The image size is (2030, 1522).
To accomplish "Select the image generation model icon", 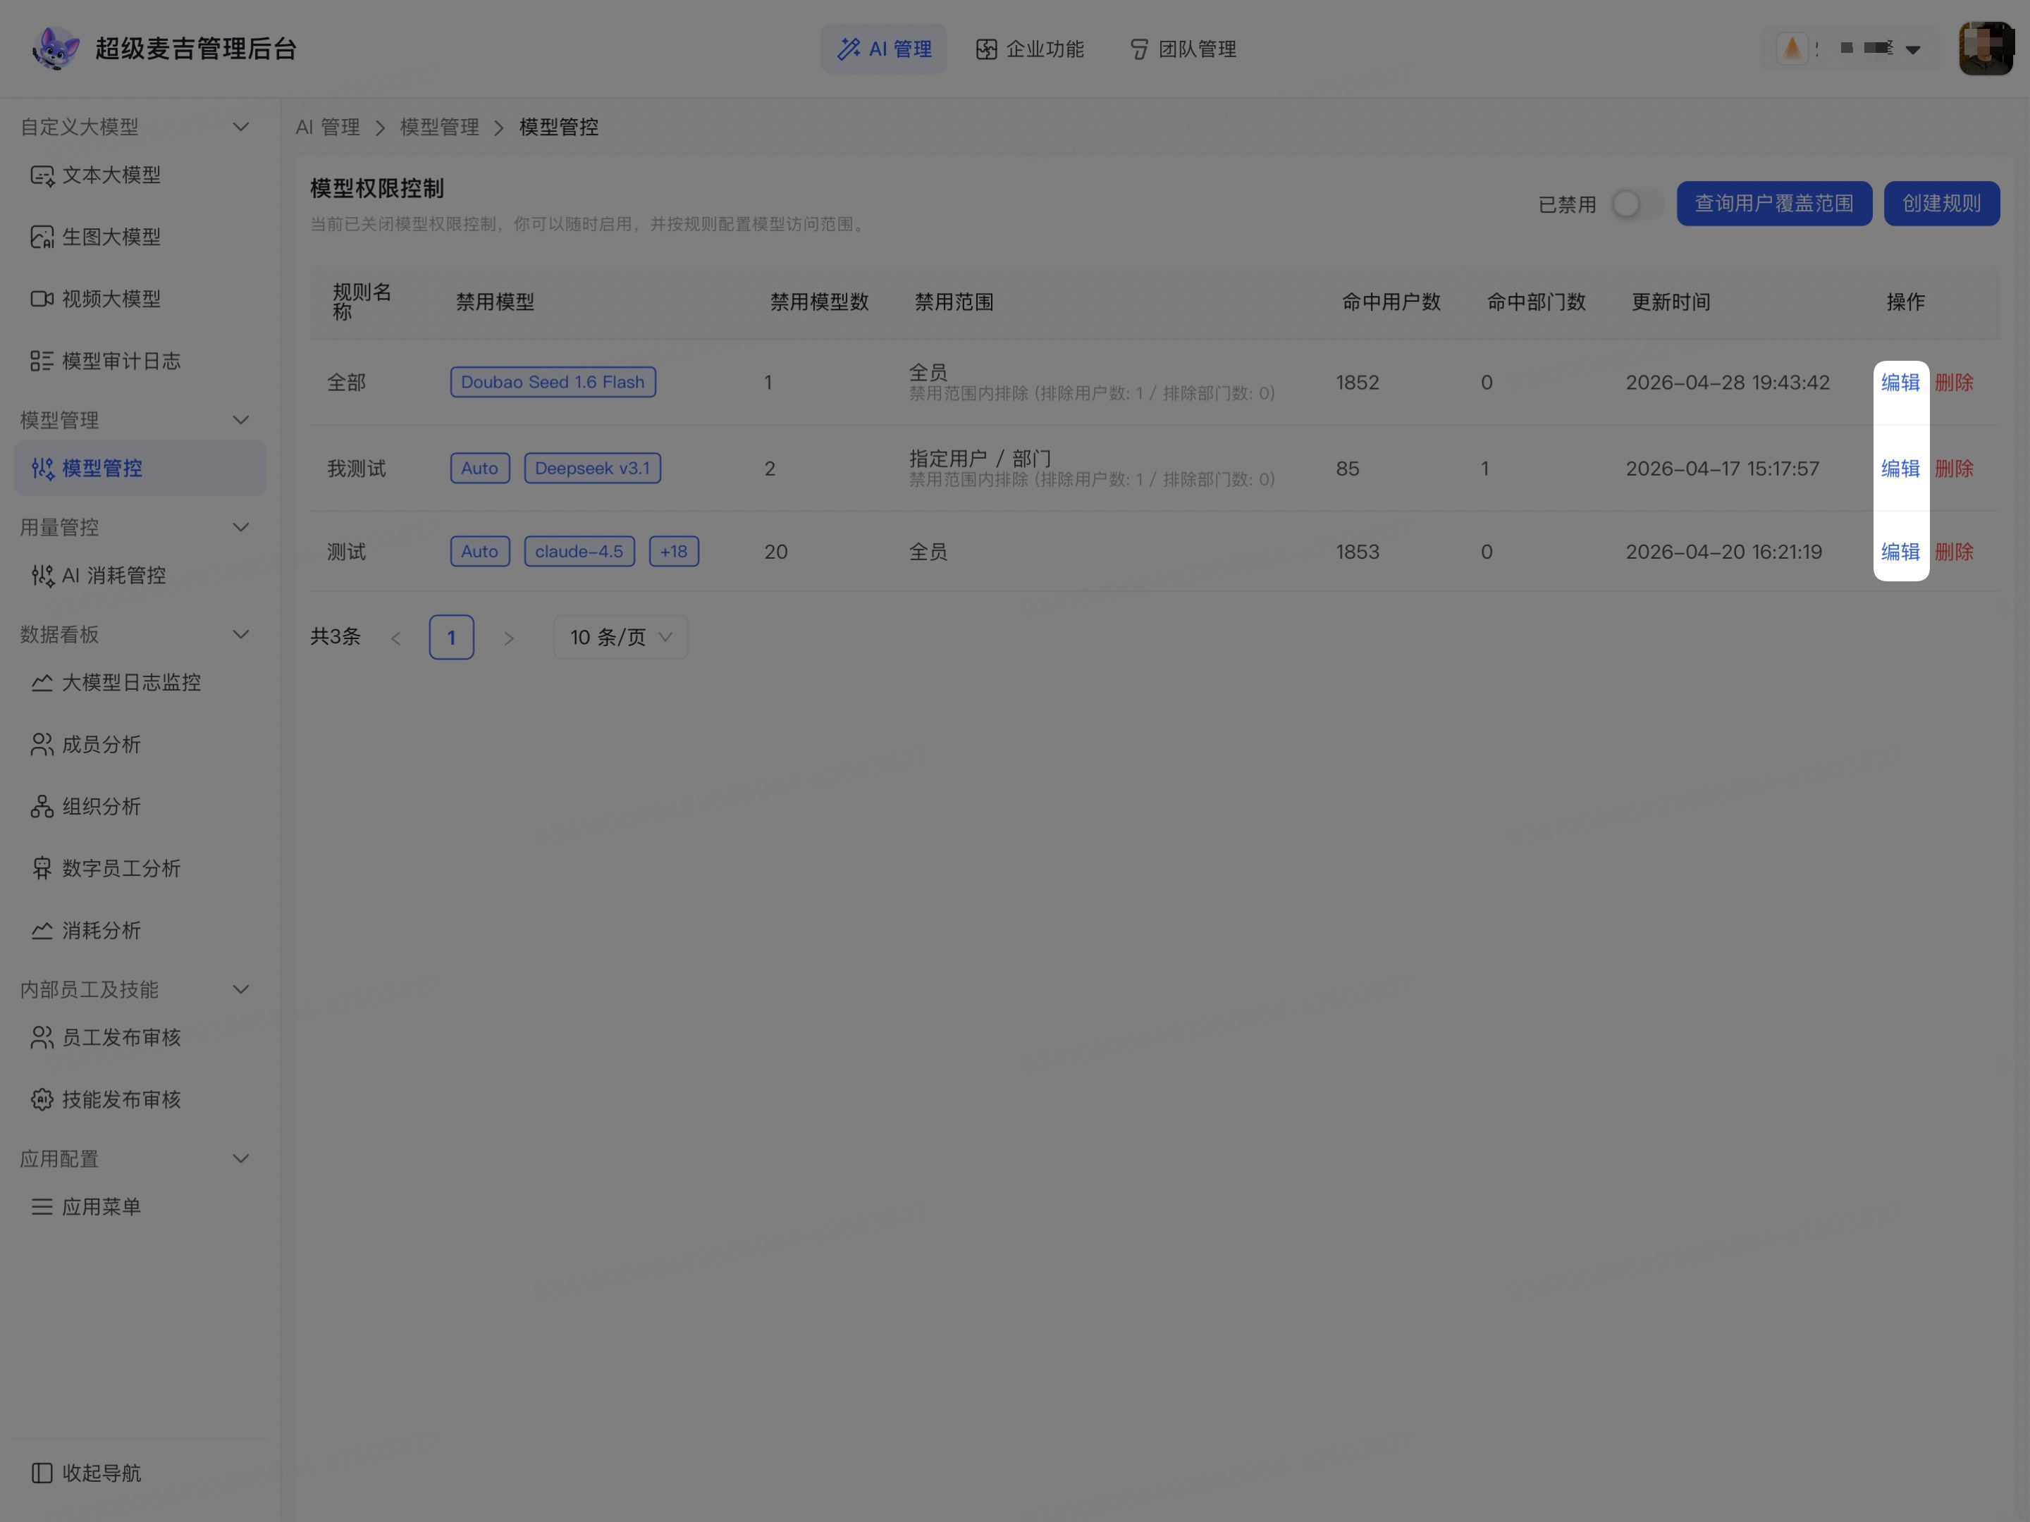I will pyautogui.click(x=42, y=237).
